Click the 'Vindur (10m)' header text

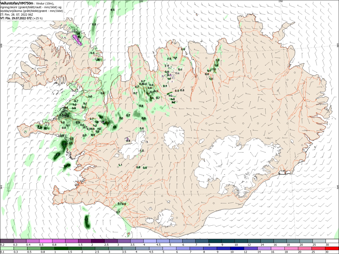pos(45,3)
